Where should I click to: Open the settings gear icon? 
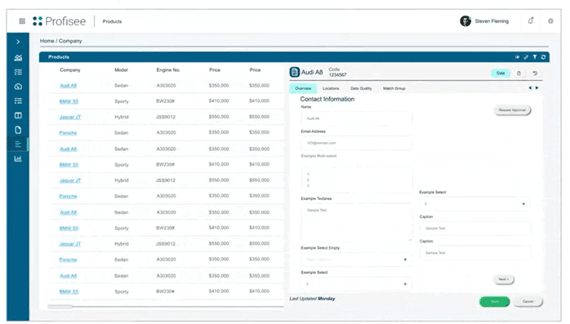tap(550, 21)
